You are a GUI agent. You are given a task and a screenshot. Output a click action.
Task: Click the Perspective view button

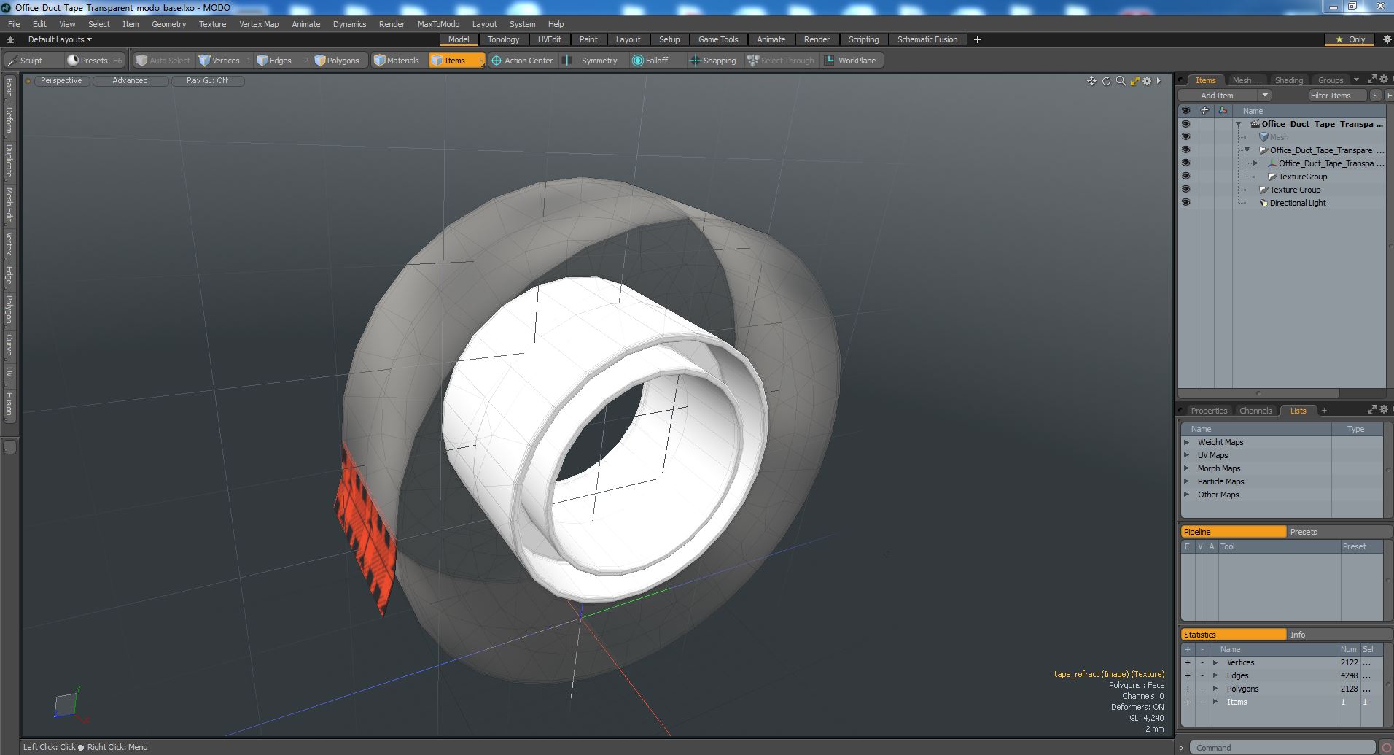tap(61, 81)
